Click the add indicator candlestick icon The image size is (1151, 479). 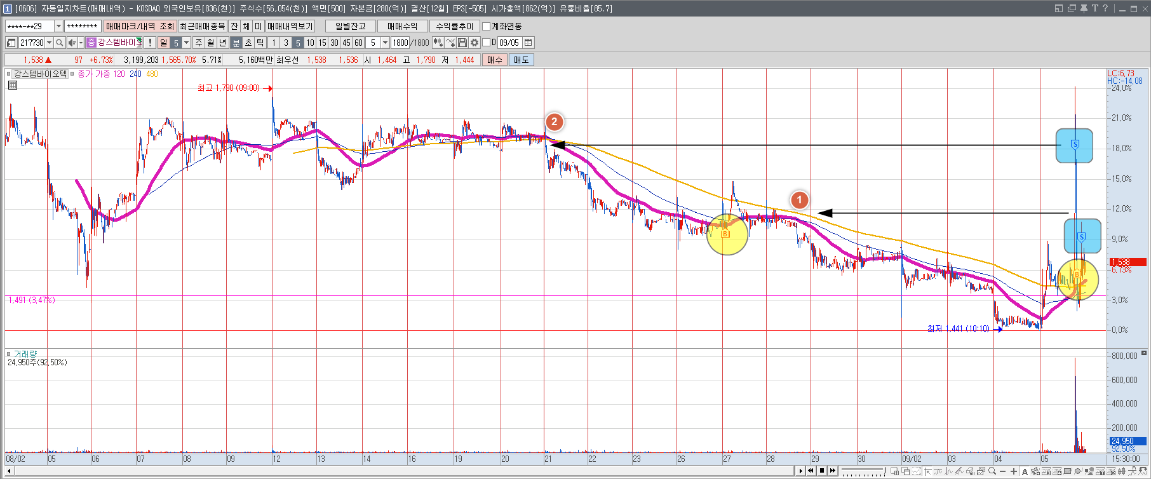[x=438, y=43]
